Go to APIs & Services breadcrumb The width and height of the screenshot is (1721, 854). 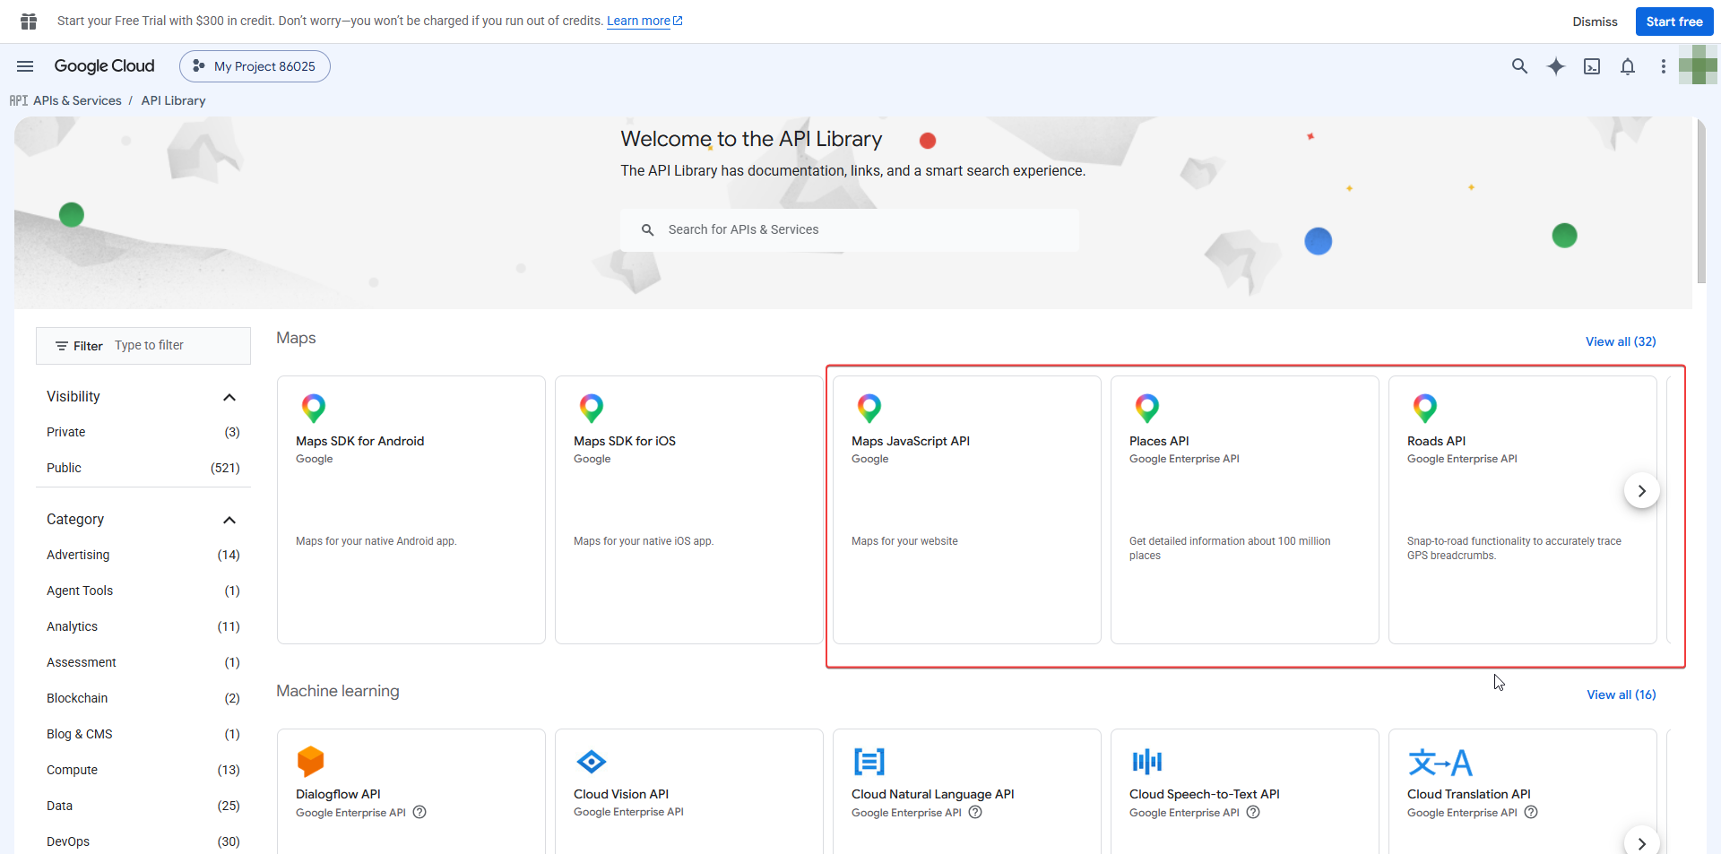pos(77,100)
